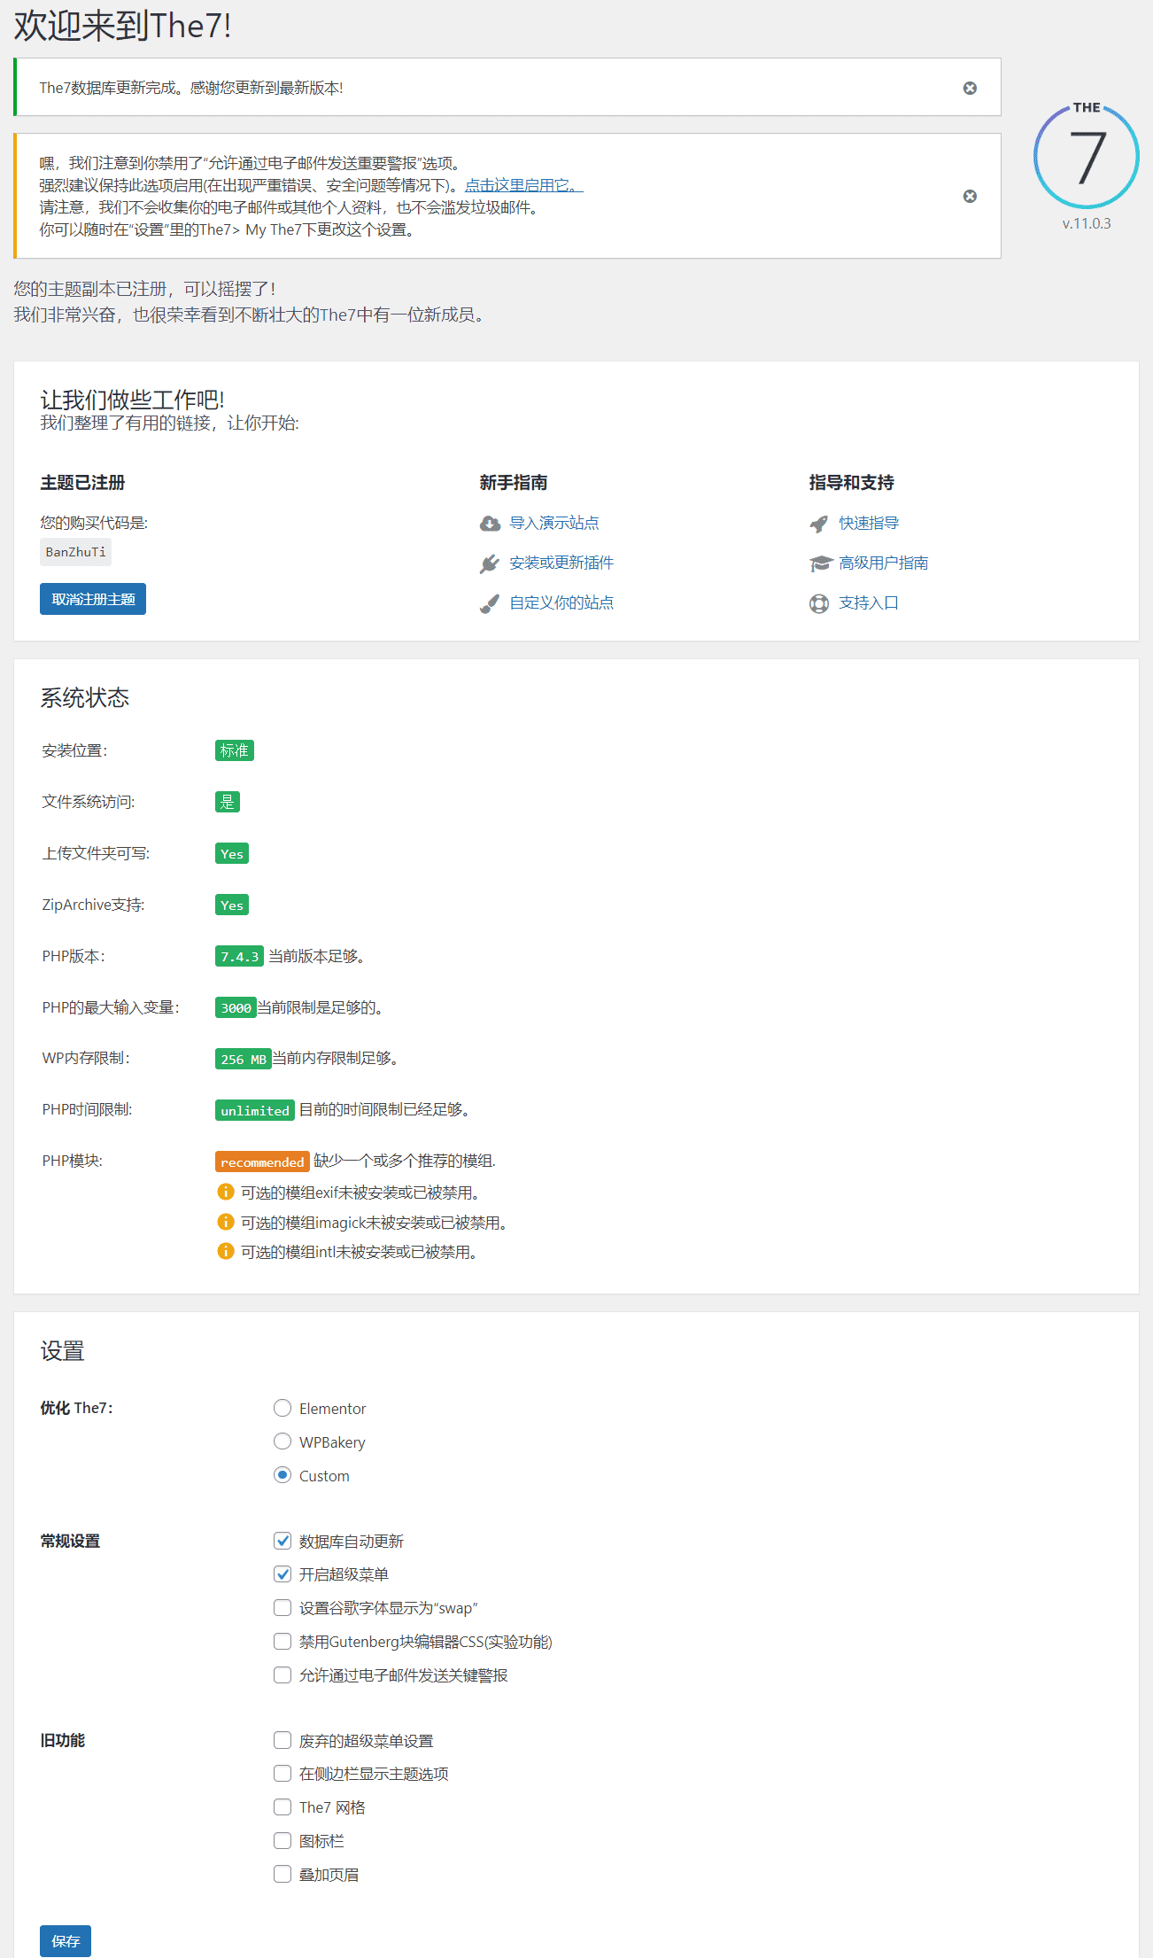Screen dimensions: 1153x1958
Task: Enable 叠加页眉 checkbox
Action: [x=282, y=1874]
